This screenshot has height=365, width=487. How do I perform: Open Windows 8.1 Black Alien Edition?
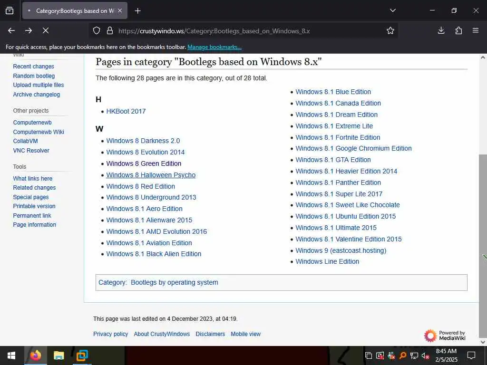(154, 254)
